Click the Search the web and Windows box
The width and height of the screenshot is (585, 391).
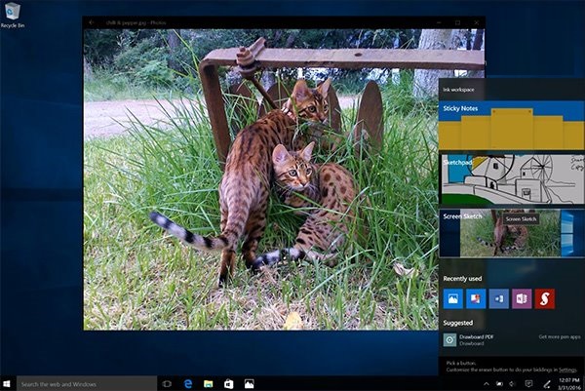tap(87, 383)
